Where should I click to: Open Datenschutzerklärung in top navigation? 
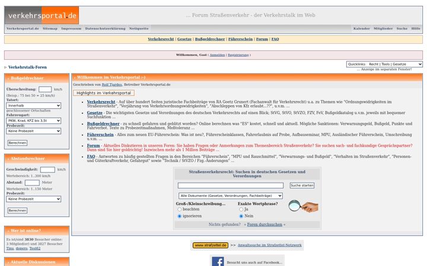tap(106, 28)
